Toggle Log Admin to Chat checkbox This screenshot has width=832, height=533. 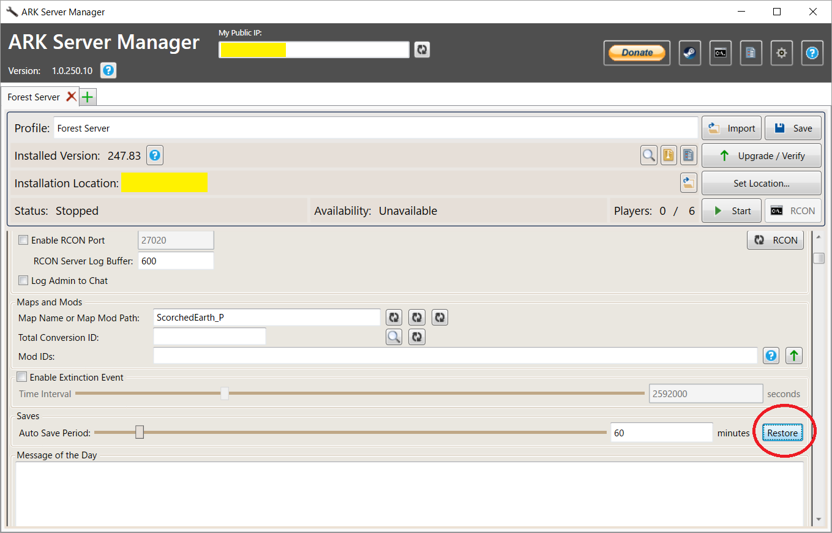(23, 281)
